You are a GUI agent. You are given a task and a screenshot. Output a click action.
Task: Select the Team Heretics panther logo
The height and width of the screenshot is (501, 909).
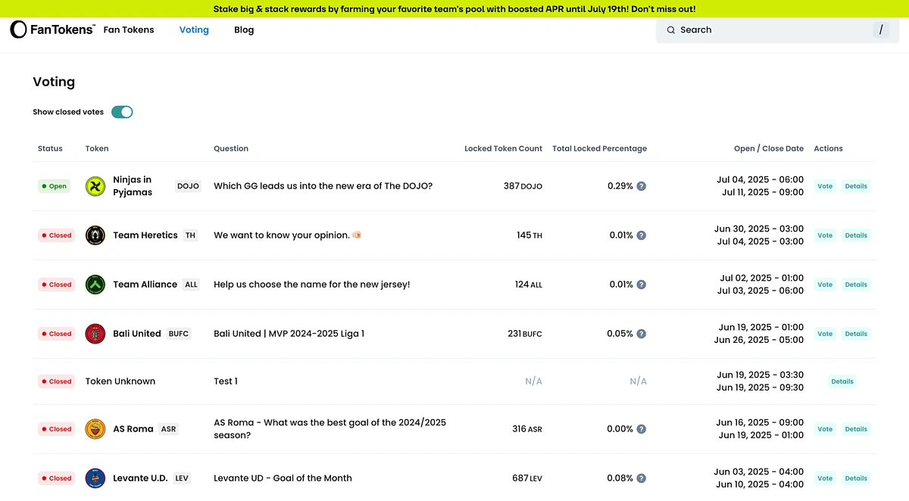coord(95,235)
